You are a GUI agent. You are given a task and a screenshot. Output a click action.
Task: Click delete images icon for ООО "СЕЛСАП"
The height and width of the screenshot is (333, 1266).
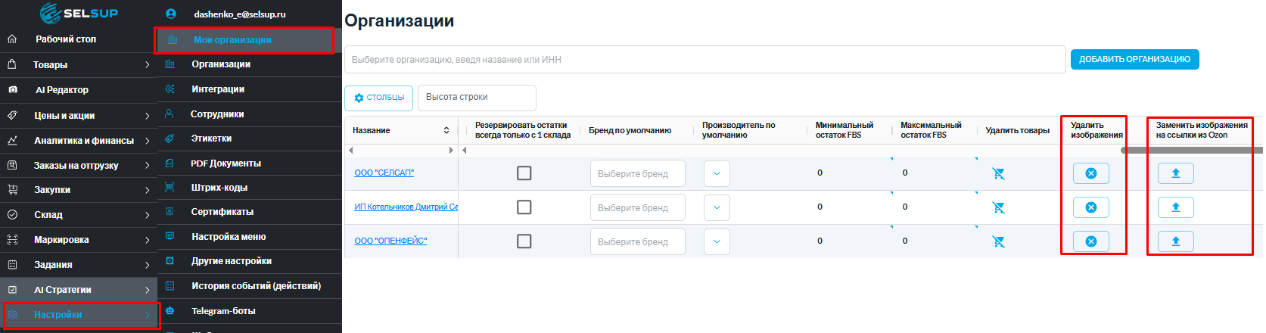pos(1090,173)
